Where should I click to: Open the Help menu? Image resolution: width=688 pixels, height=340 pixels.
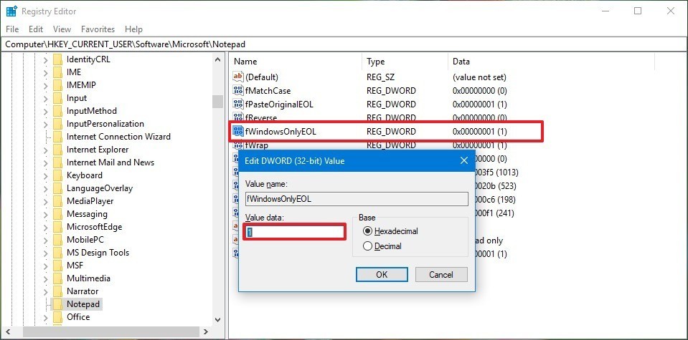(x=133, y=29)
